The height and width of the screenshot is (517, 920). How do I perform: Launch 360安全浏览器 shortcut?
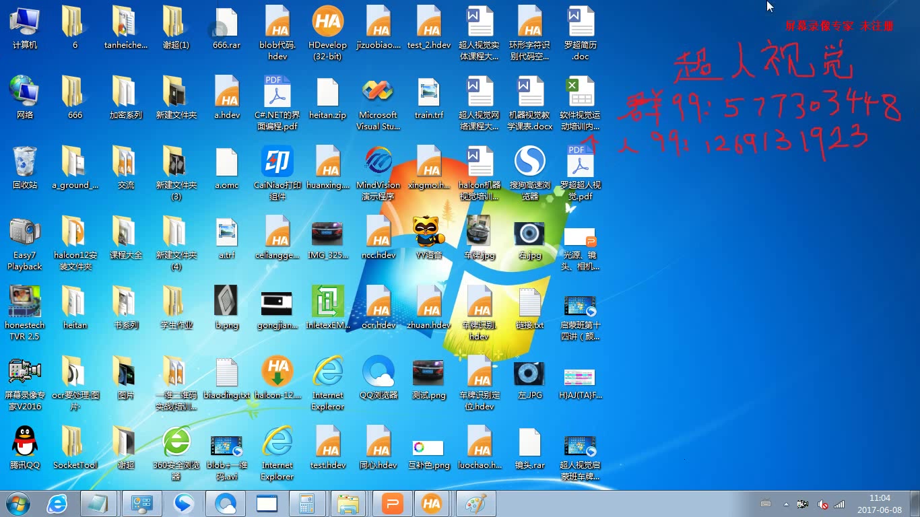[176, 453]
